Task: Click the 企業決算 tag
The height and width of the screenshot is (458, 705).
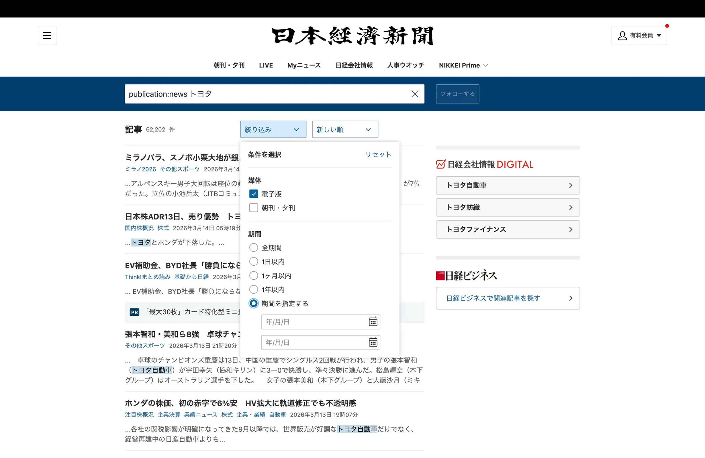Action: (x=169, y=415)
